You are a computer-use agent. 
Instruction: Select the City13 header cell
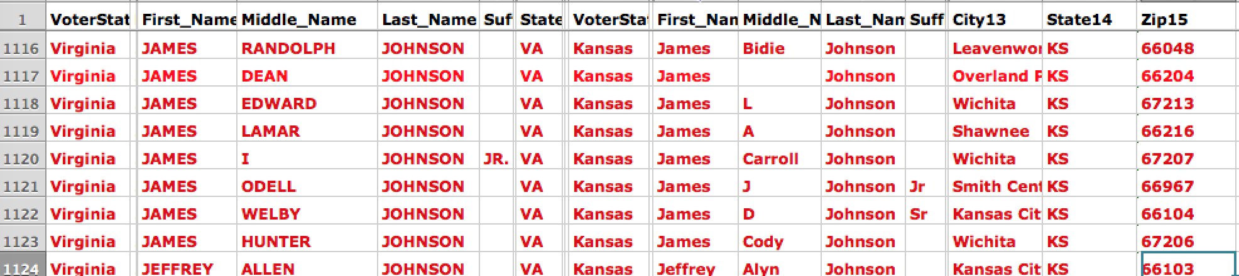[x=979, y=19]
